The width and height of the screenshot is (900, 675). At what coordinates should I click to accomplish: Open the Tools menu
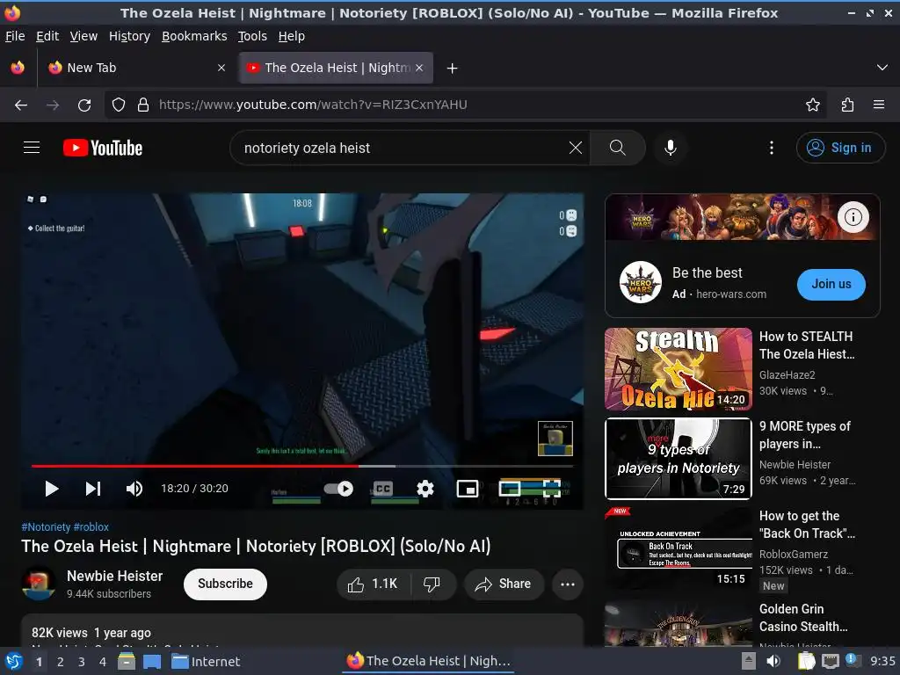point(252,36)
